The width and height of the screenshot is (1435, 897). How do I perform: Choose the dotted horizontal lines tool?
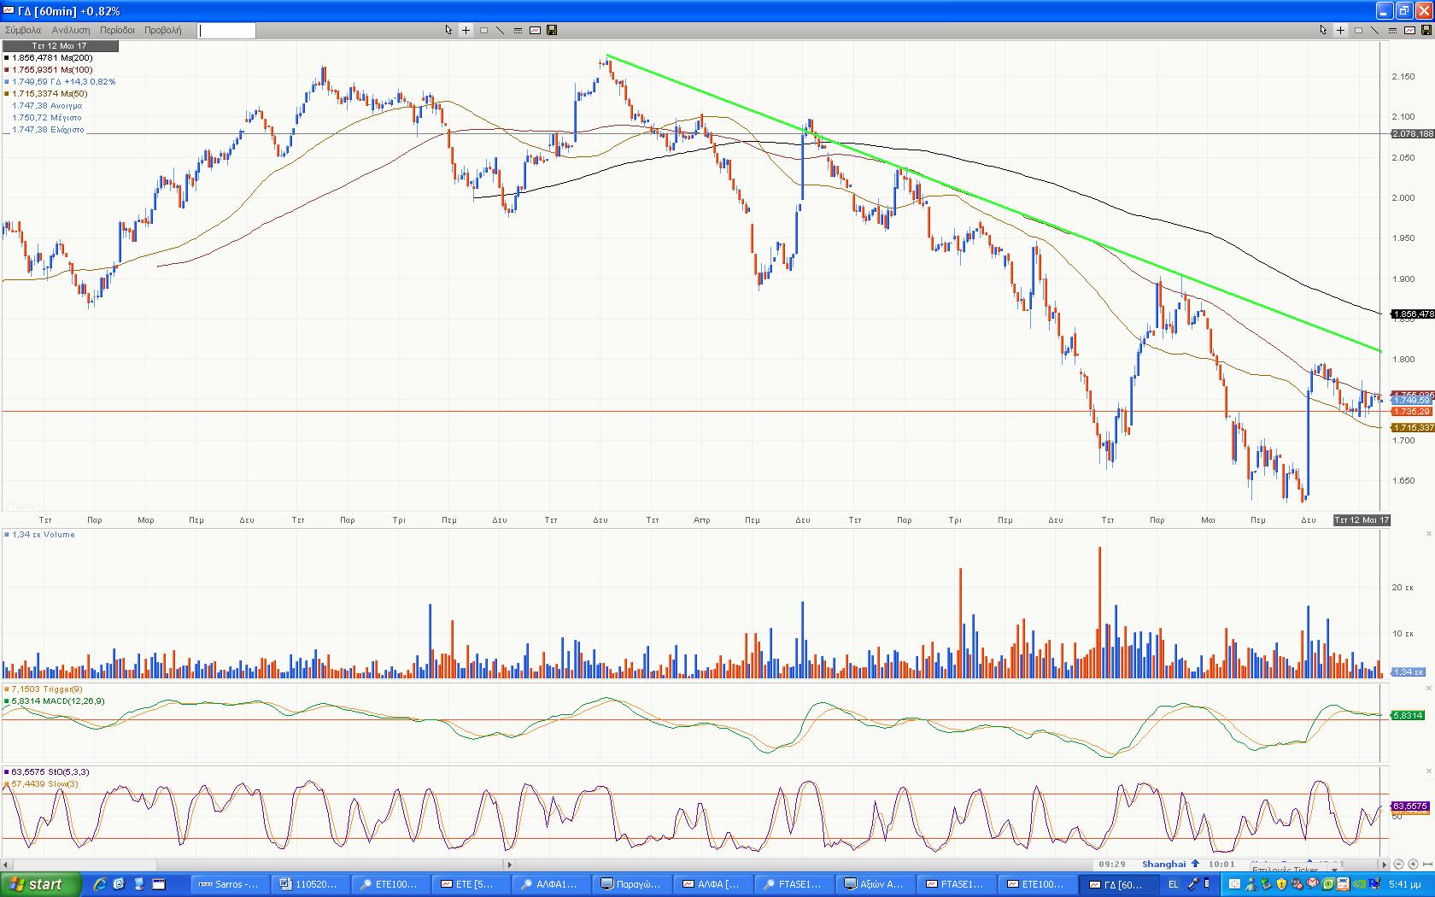coord(518,30)
